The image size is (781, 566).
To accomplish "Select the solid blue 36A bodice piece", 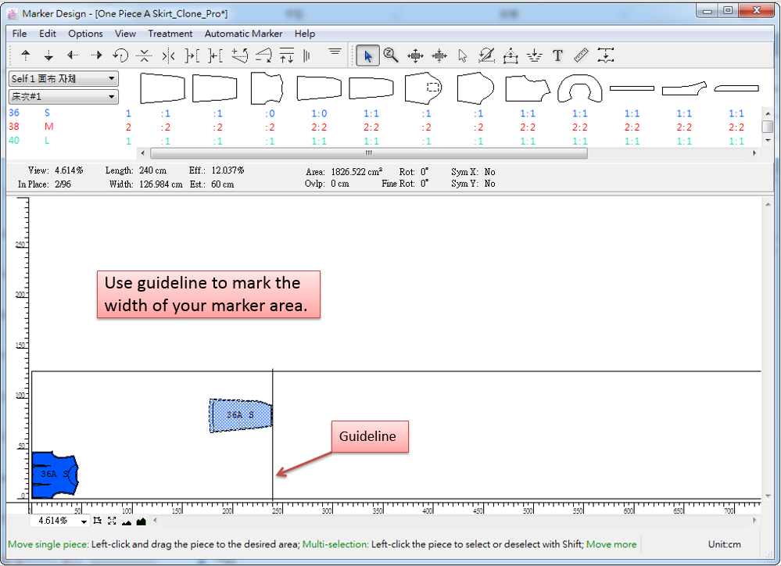I will (53, 474).
